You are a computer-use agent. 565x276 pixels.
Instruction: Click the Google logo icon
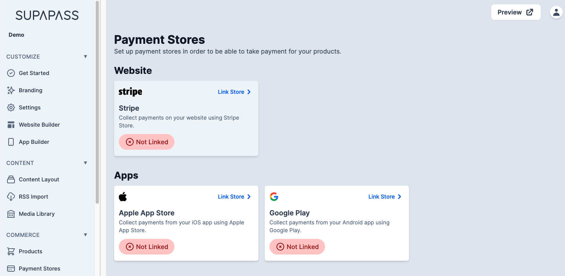(x=274, y=197)
